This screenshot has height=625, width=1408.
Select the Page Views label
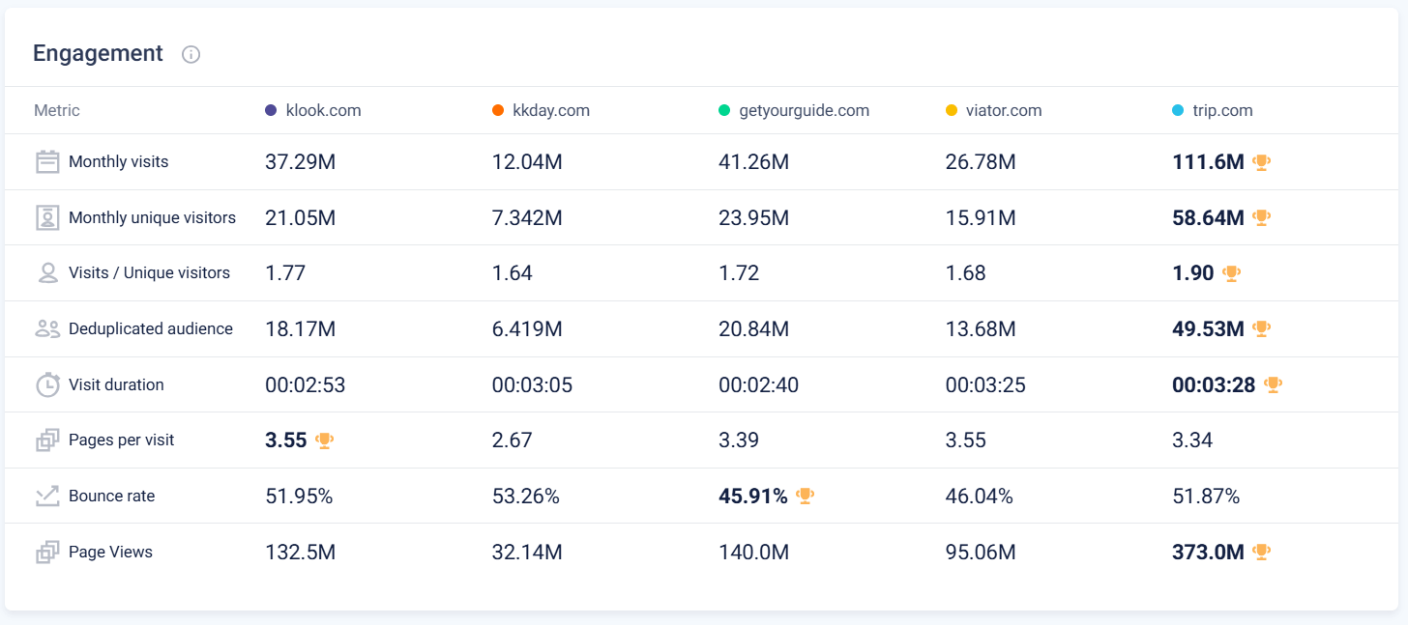(110, 552)
